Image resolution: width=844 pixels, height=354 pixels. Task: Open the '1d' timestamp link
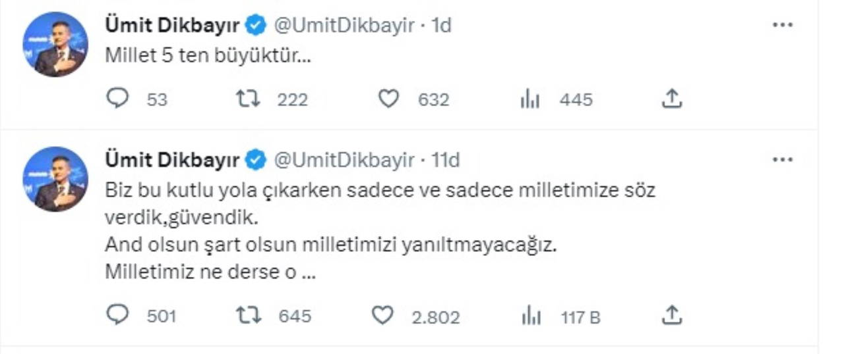441,26
